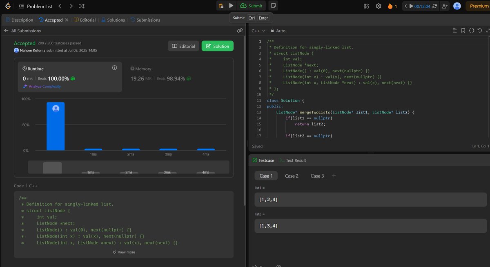Open the Premium subscription button
490x267 pixels.
pos(477,6)
